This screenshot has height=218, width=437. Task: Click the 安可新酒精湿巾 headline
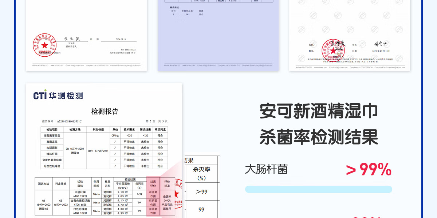(x=319, y=111)
